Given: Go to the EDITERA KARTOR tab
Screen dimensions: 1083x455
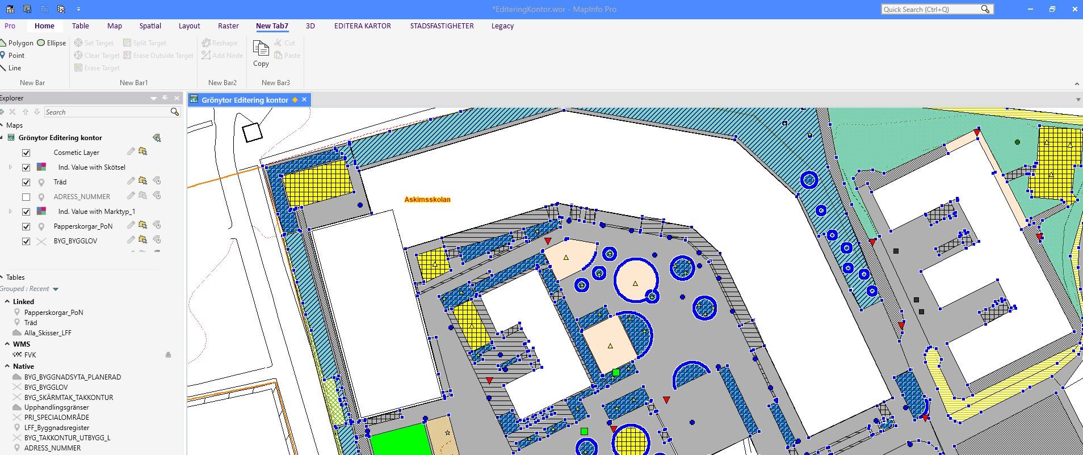Looking at the screenshot, I should pyautogui.click(x=363, y=26).
